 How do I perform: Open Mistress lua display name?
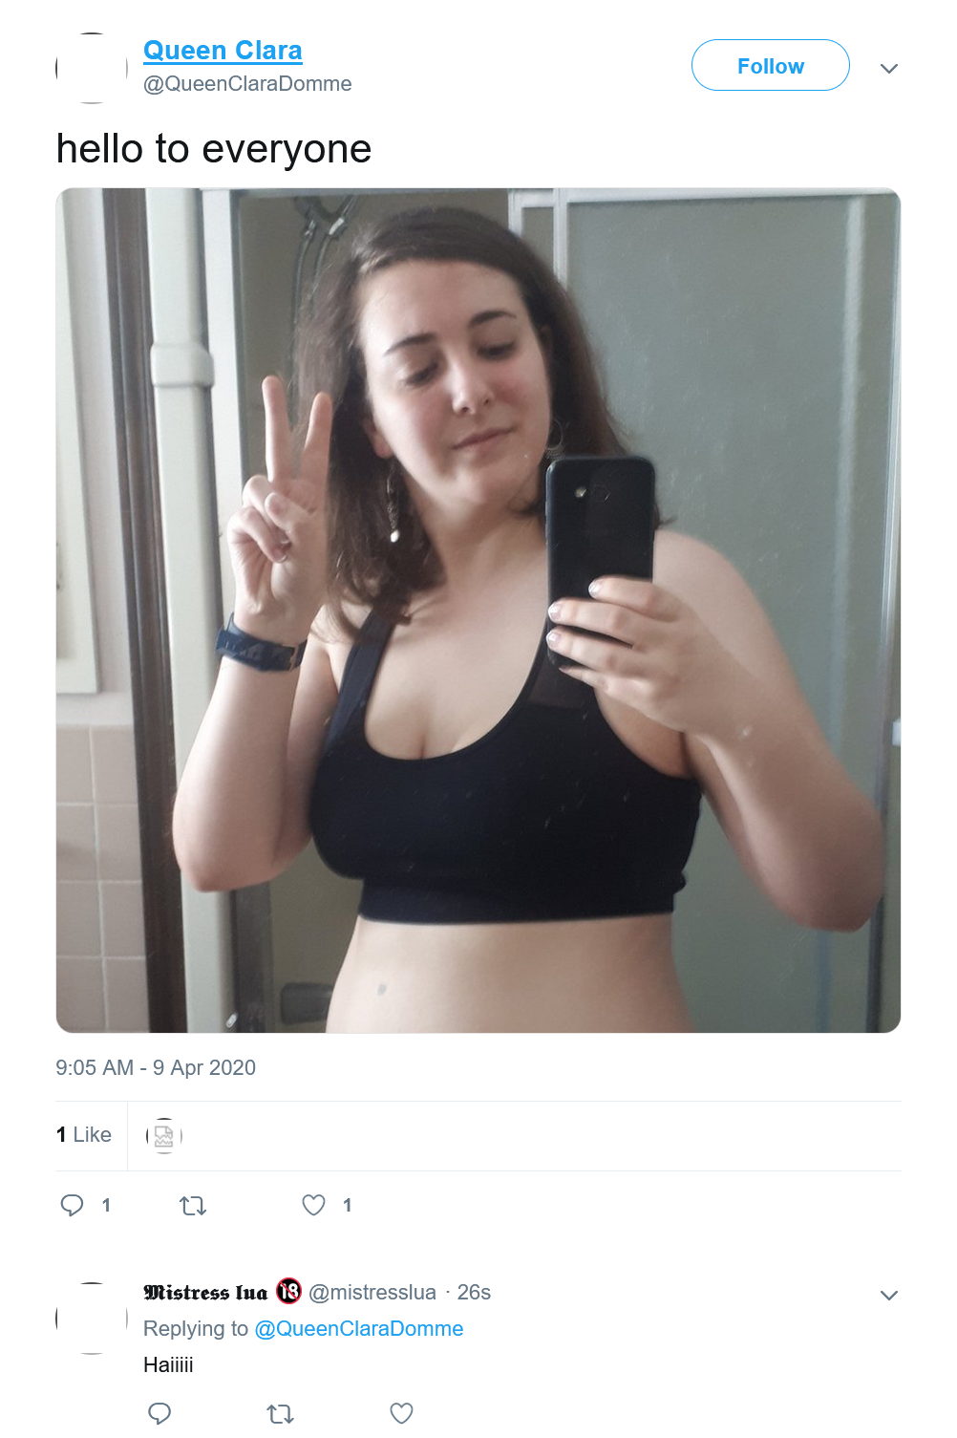205,1293
